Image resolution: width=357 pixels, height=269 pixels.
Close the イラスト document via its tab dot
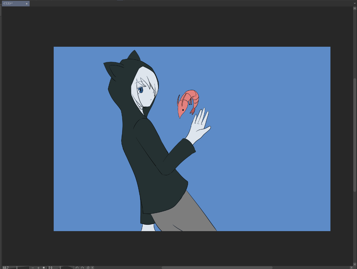pyautogui.click(x=27, y=4)
